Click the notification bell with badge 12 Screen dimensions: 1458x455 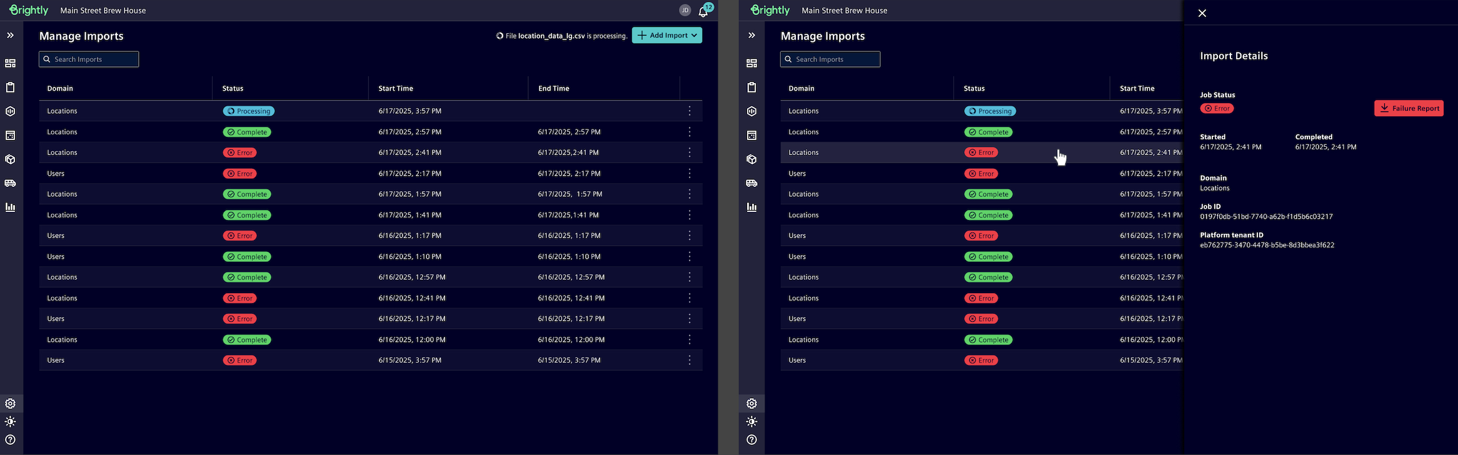pos(703,11)
